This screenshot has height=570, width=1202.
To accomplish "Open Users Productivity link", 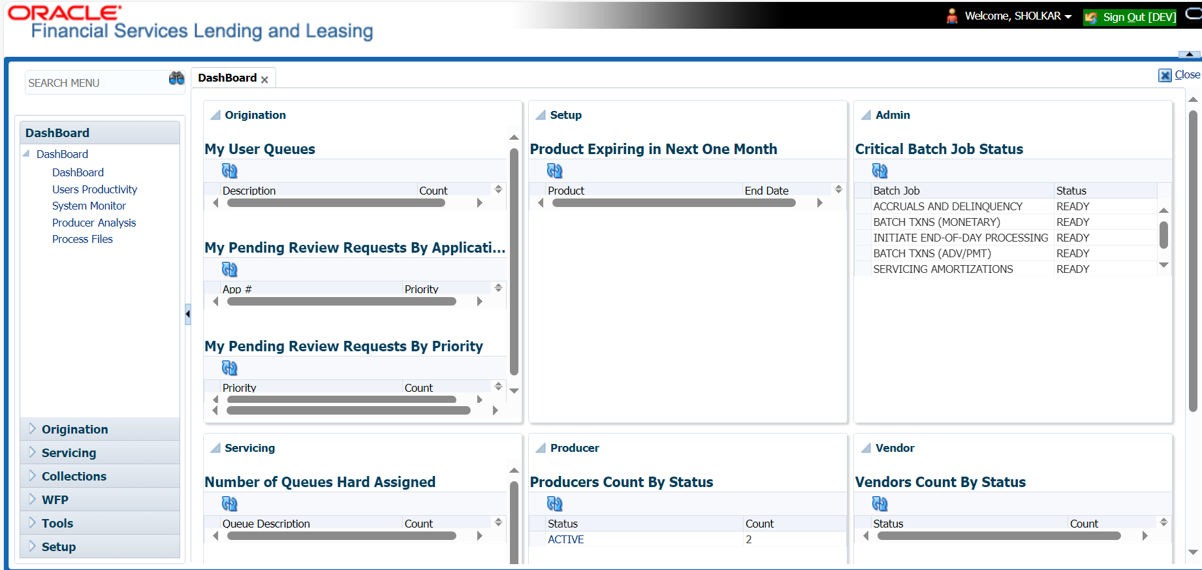I will 95,189.
